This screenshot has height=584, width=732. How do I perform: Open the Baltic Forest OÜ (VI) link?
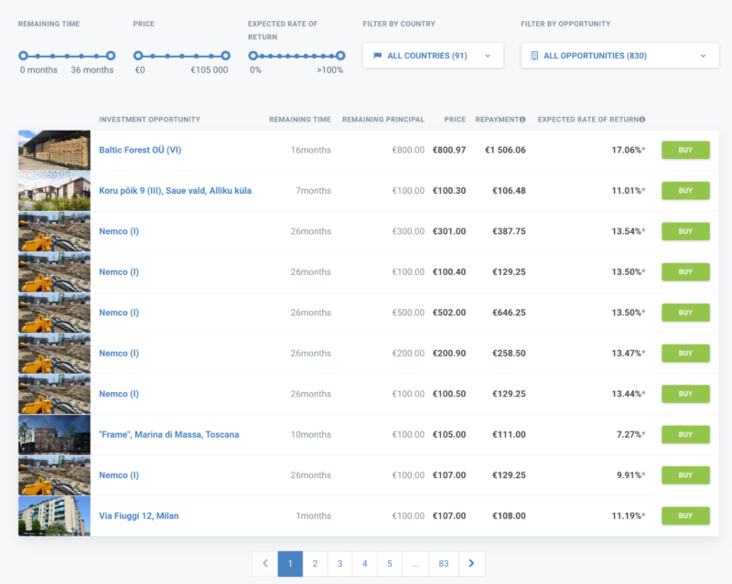pos(140,150)
